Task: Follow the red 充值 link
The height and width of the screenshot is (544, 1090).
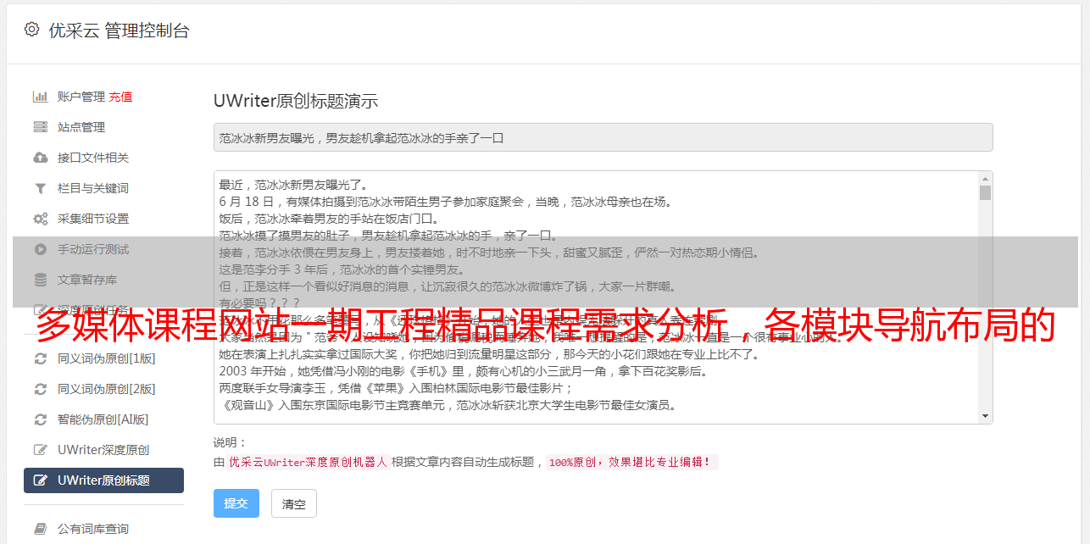Action: click(x=120, y=97)
